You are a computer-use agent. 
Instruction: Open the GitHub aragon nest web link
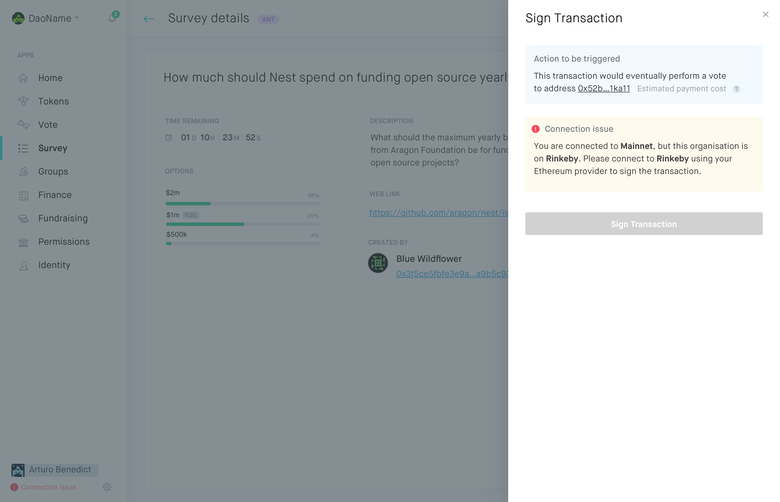point(439,213)
